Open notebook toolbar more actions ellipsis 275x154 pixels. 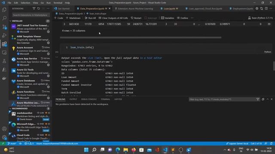(192, 18)
